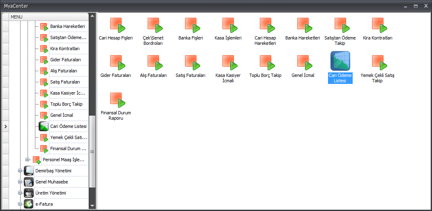432x211 pixels.
Task: Select highlighted Cari Ödeme Listesi chart icon
Action: [x=340, y=61]
